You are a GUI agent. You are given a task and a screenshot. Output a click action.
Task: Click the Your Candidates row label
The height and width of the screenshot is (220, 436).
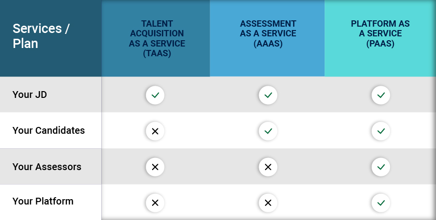48,130
